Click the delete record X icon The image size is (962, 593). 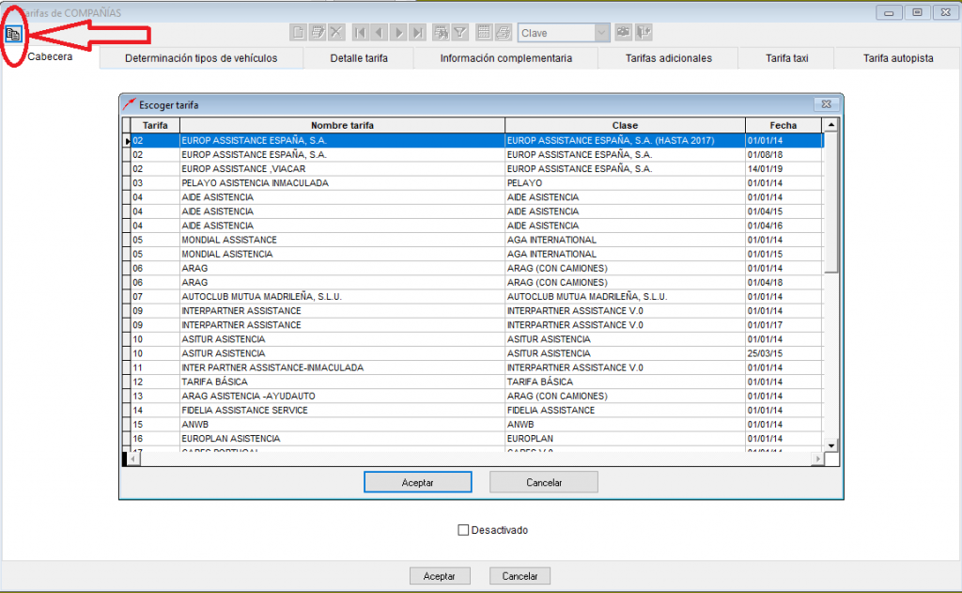(337, 33)
